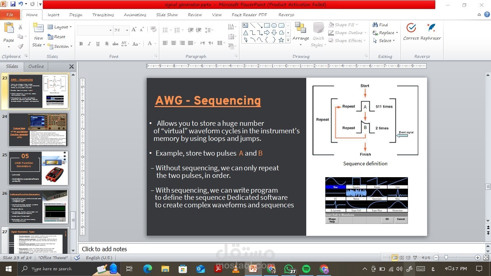The image size is (491, 276).
Task: Click Reverso Correct button
Action: (411, 32)
